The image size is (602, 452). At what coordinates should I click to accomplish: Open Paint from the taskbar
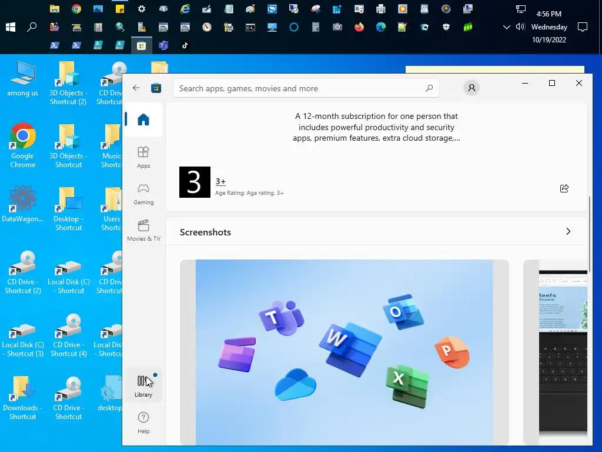pos(250,9)
